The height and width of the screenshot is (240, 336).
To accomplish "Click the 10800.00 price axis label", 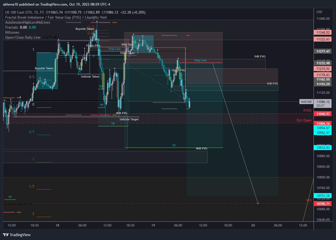I will point(323,177).
